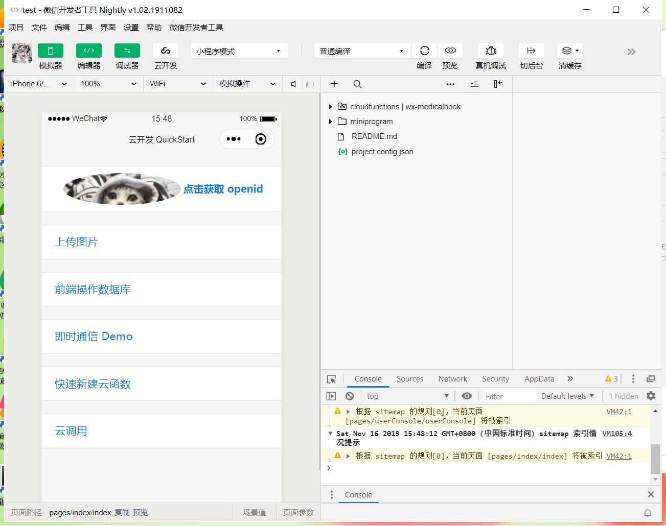Switch to the Network tab

(452, 379)
